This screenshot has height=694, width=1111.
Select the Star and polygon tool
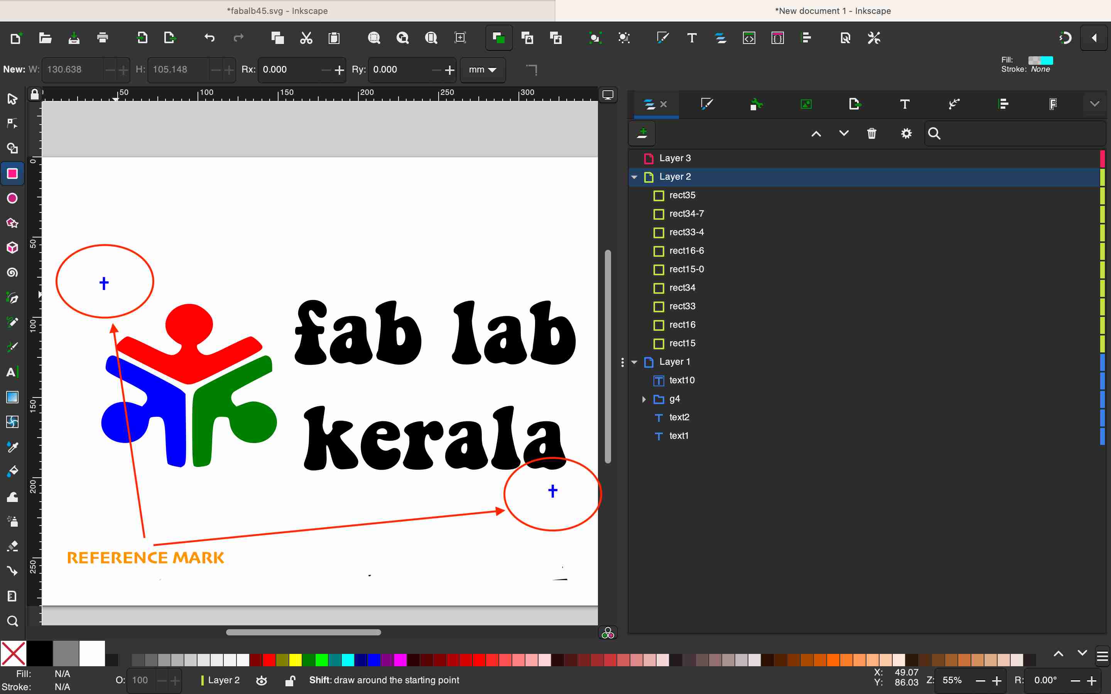pos(12,223)
